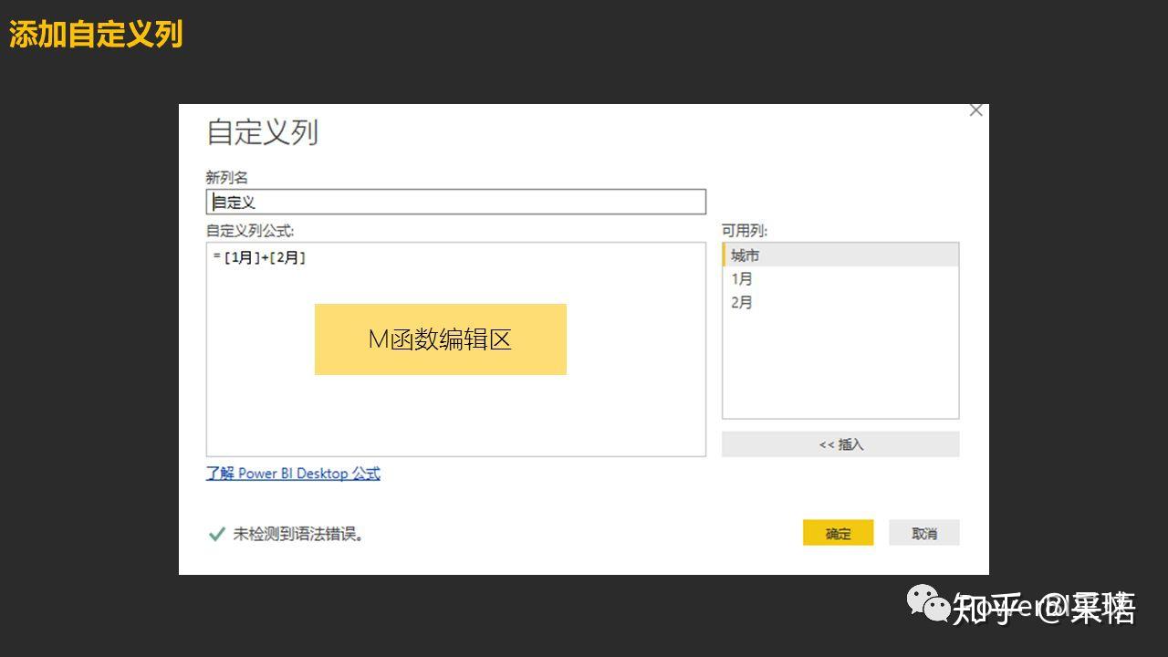Screen dimensions: 1168x657
Task: Click the M函数编辑区 highlighted label
Action: point(441,339)
